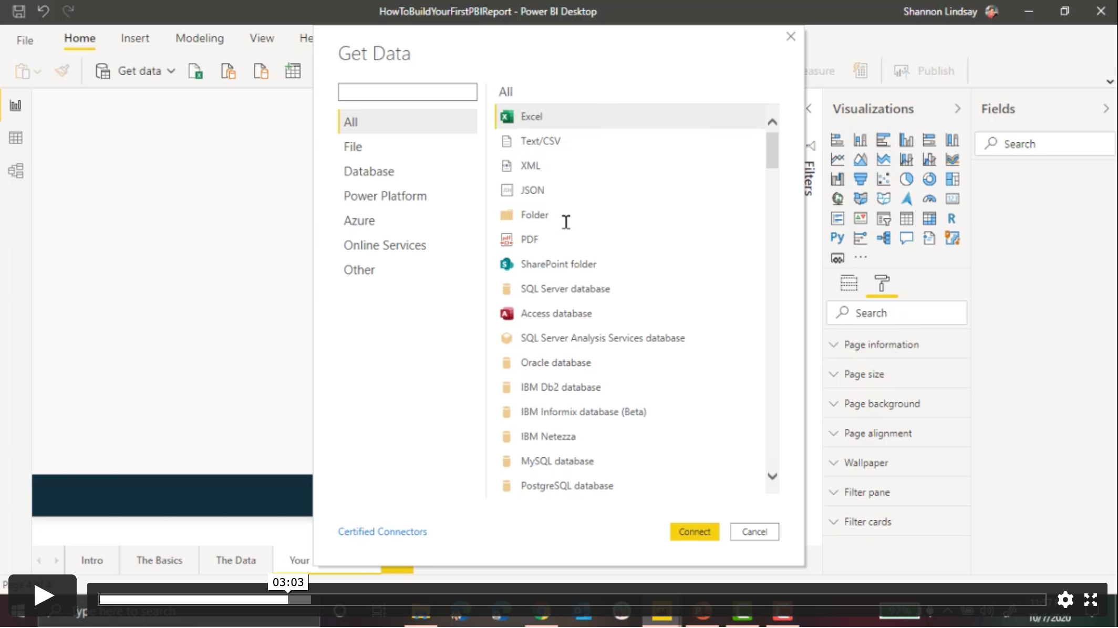Expand the Wallpaper section
This screenshot has height=628, width=1118.
coord(896,463)
